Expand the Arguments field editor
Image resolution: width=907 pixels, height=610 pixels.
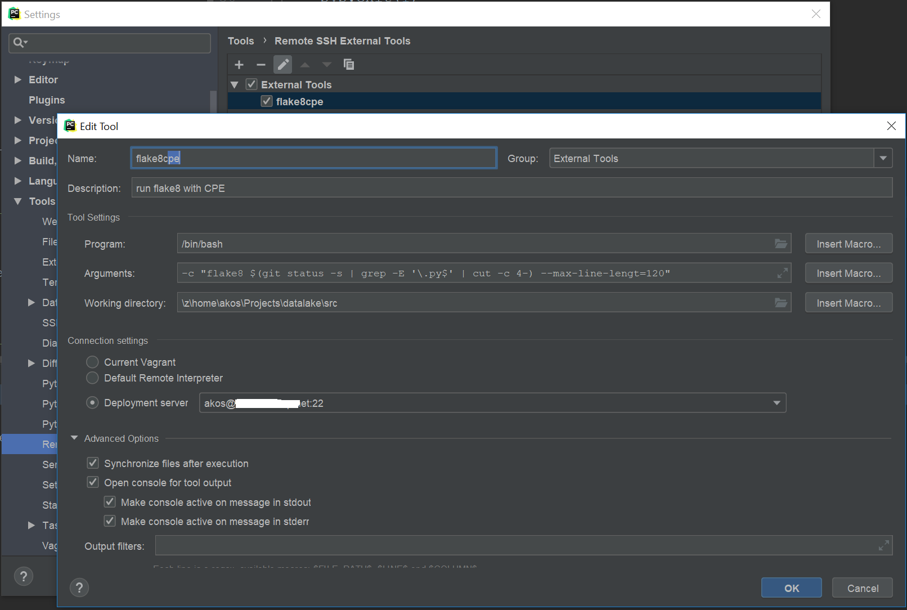[782, 273]
